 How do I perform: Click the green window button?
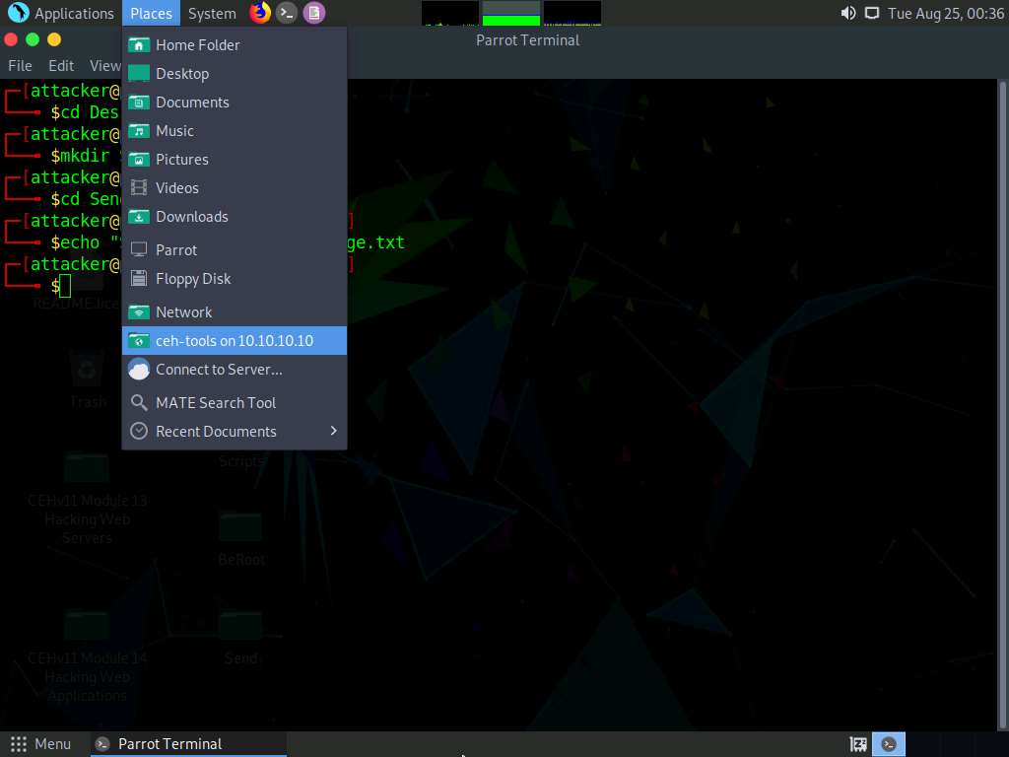pos(33,39)
